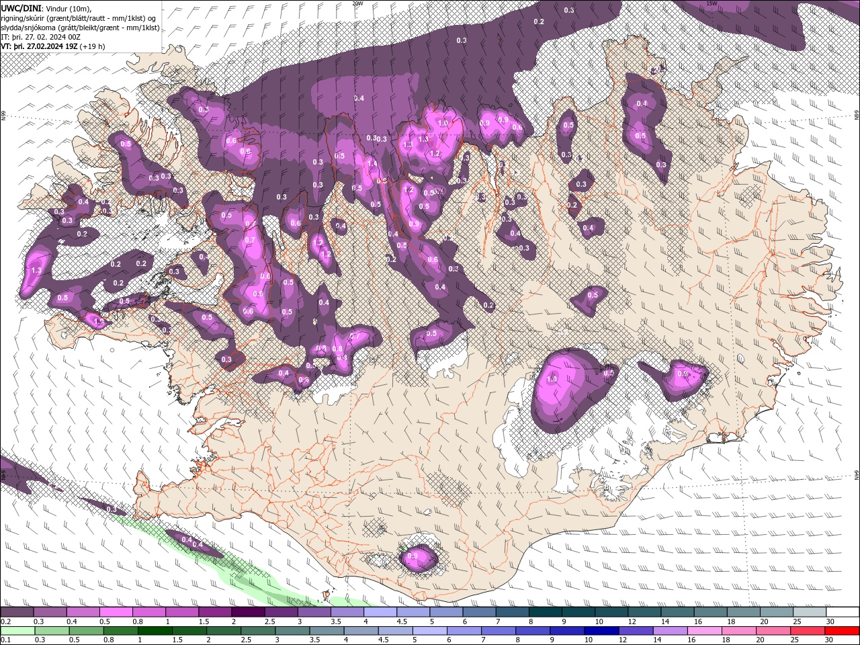Click the 64N latitude label on the right edge

[857, 474]
